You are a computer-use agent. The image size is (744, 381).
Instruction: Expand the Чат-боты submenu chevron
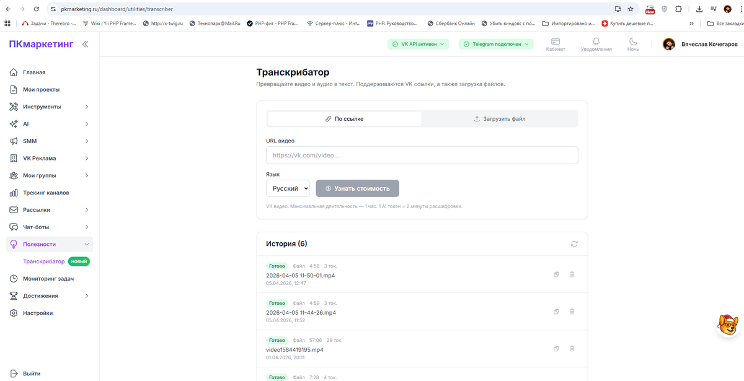pos(87,227)
